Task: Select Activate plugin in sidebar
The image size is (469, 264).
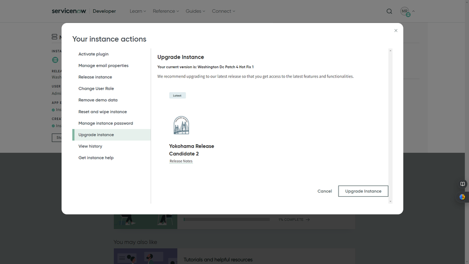Action: 93,54
